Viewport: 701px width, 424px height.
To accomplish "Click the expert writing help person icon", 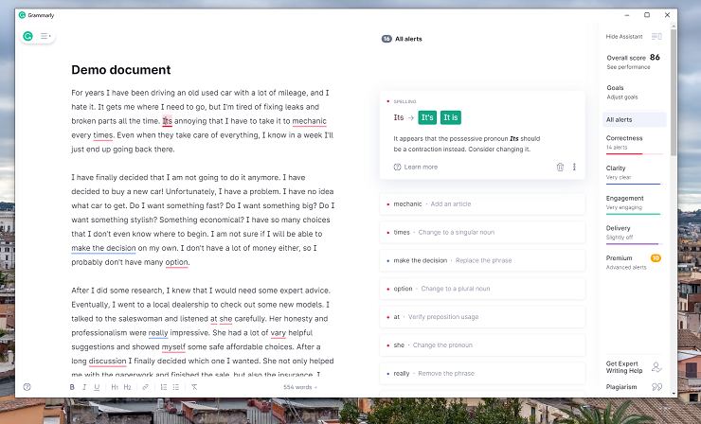I will point(656,367).
